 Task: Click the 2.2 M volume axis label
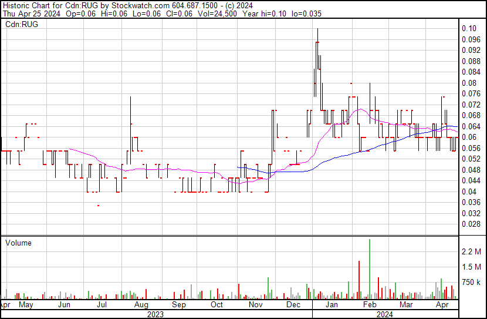[471, 251]
